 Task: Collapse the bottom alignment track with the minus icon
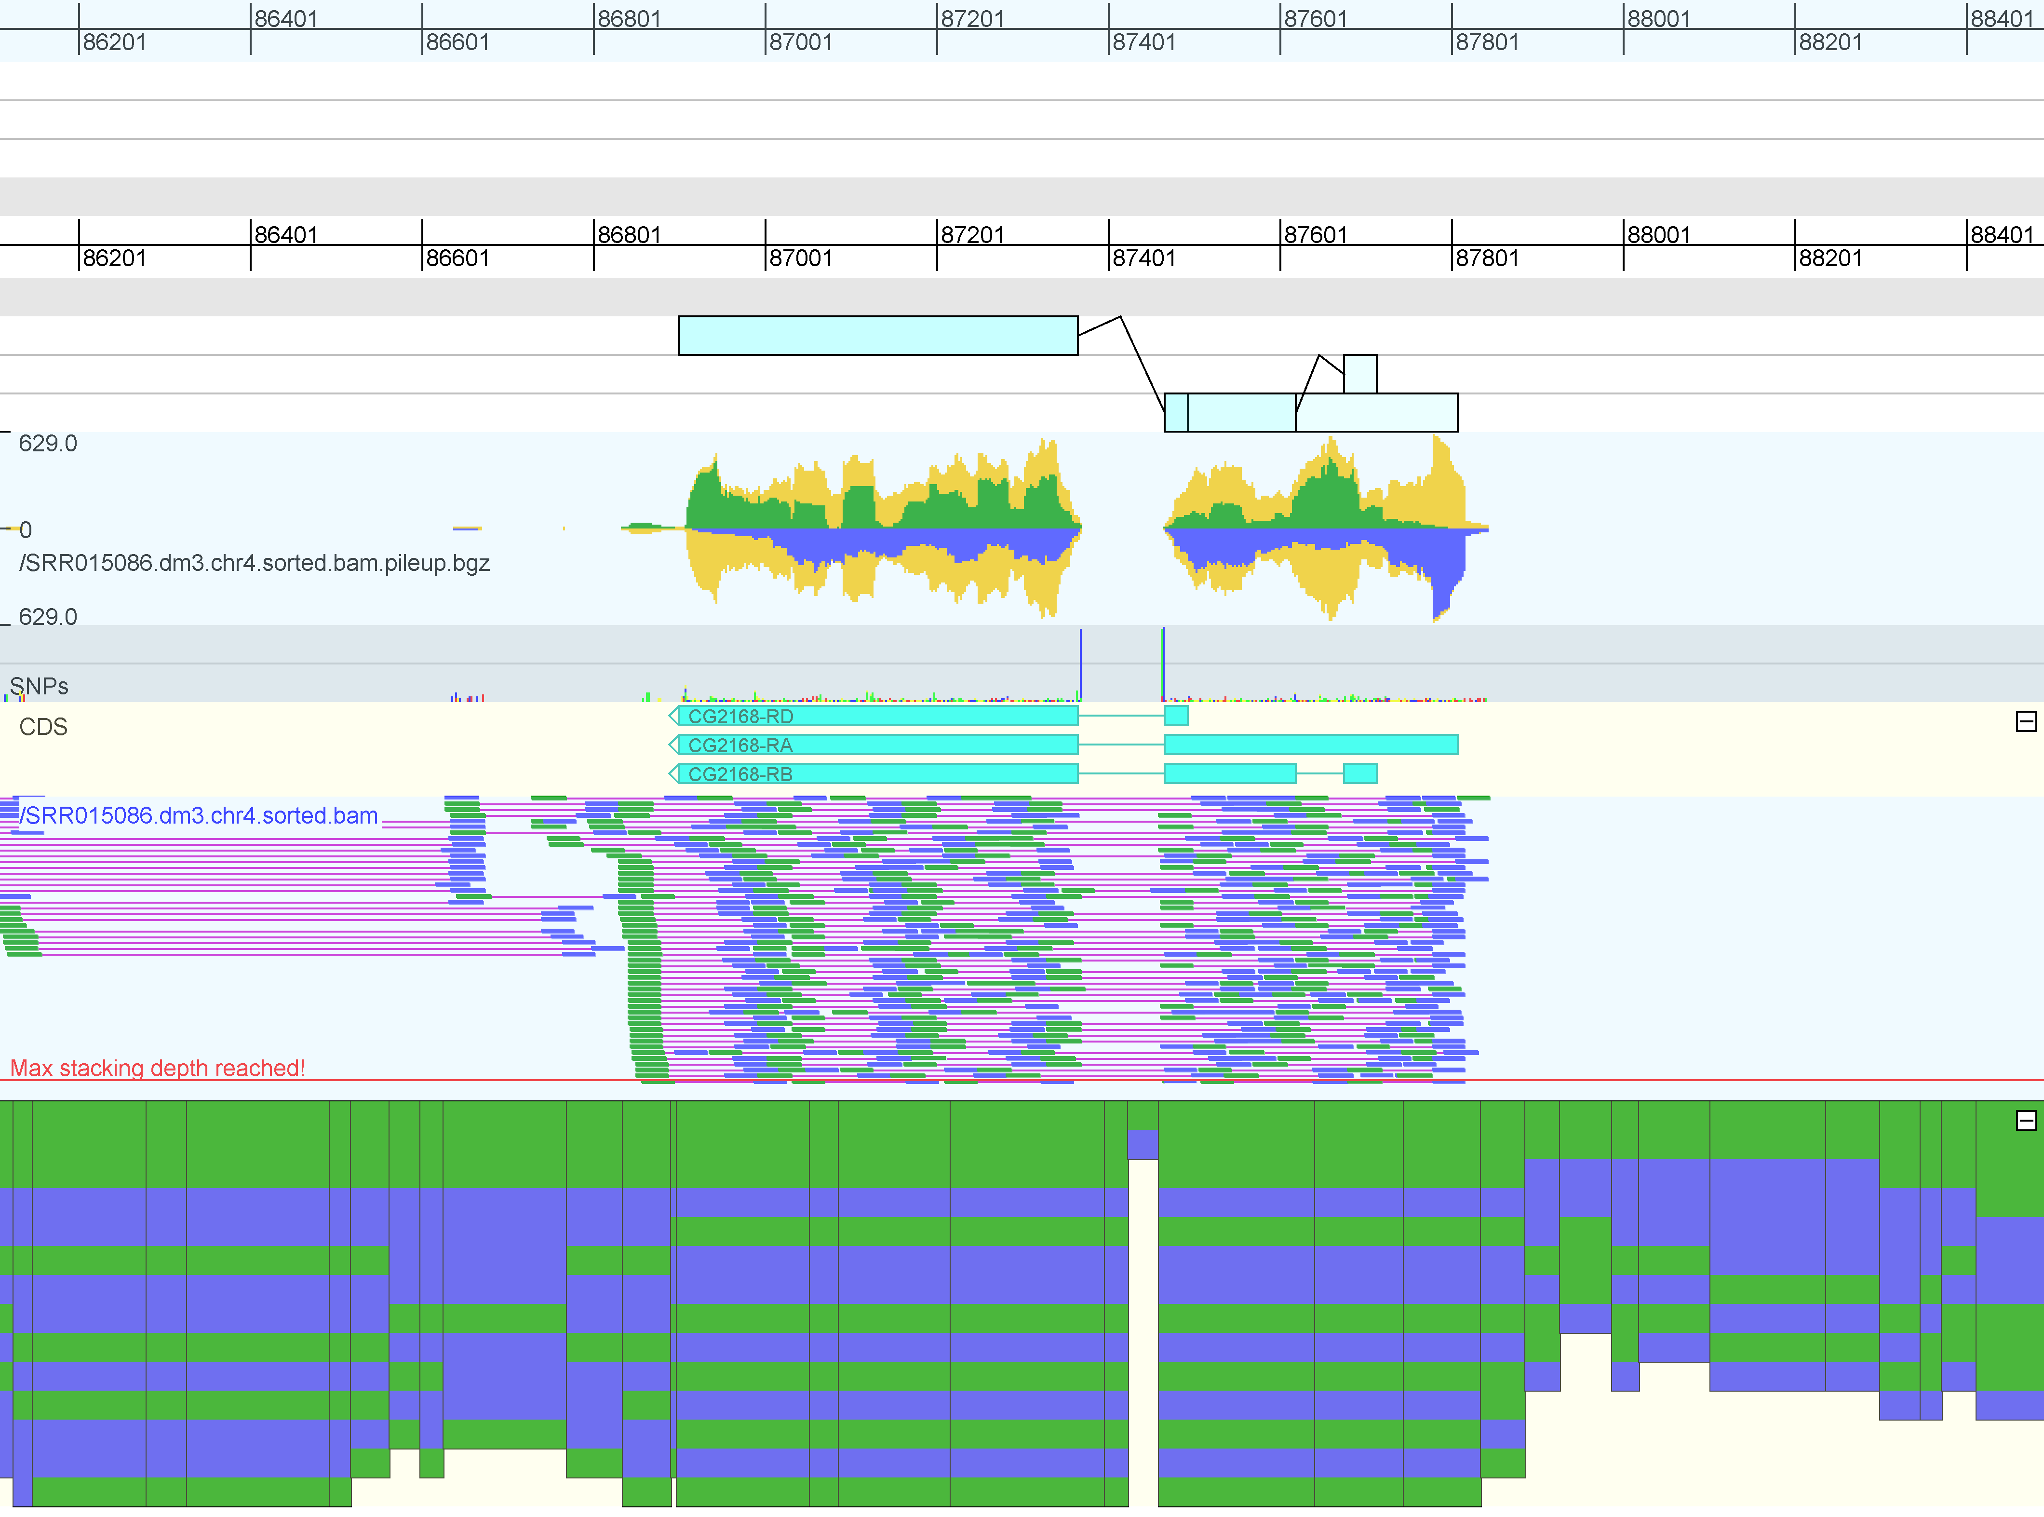pos(2026,1120)
